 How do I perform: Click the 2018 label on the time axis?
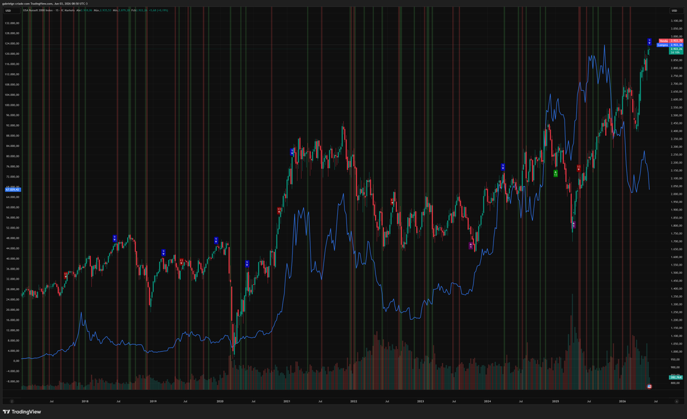coord(85,401)
